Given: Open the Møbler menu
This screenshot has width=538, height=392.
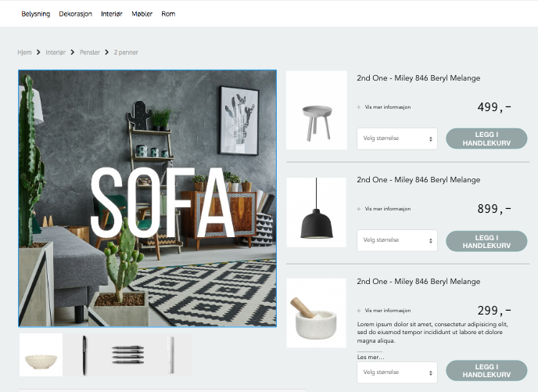Looking at the screenshot, I should (142, 14).
